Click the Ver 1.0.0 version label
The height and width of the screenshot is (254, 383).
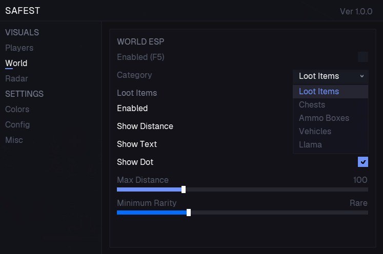click(x=356, y=11)
